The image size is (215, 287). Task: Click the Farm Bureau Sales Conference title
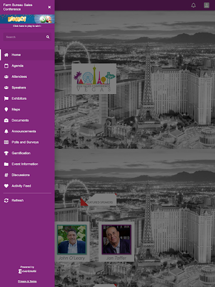(18, 7)
